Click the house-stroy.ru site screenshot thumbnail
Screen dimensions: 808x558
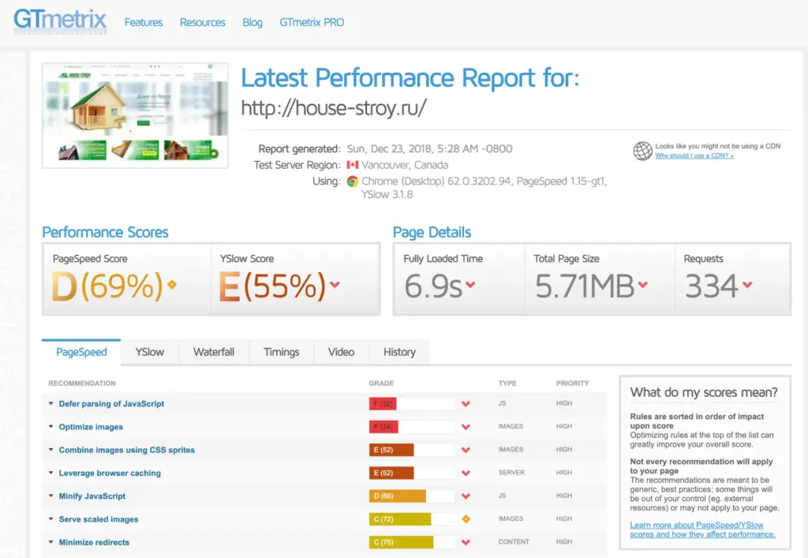pyautogui.click(x=135, y=115)
